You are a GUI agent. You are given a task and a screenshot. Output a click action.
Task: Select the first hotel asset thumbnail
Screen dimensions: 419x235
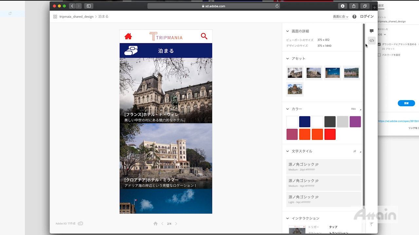(295, 73)
